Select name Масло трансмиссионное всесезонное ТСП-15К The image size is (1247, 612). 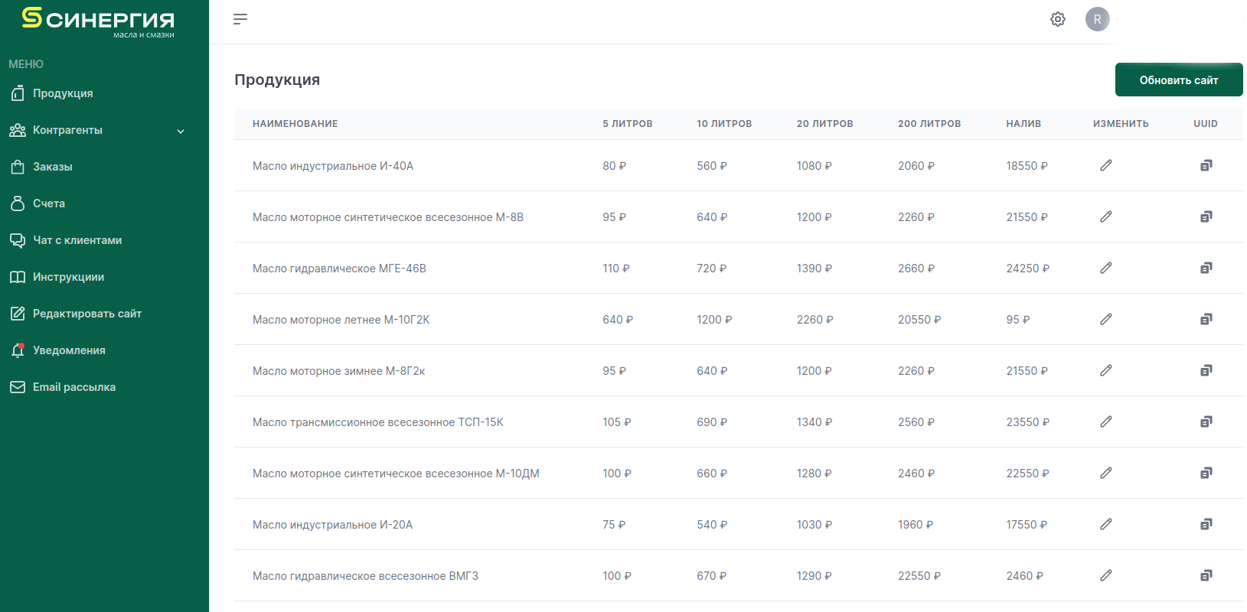tap(378, 422)
